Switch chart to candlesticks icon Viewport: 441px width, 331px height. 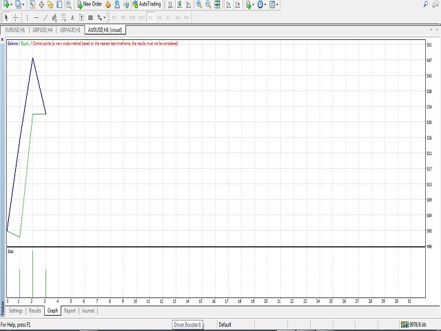click(x=178, y=4)
